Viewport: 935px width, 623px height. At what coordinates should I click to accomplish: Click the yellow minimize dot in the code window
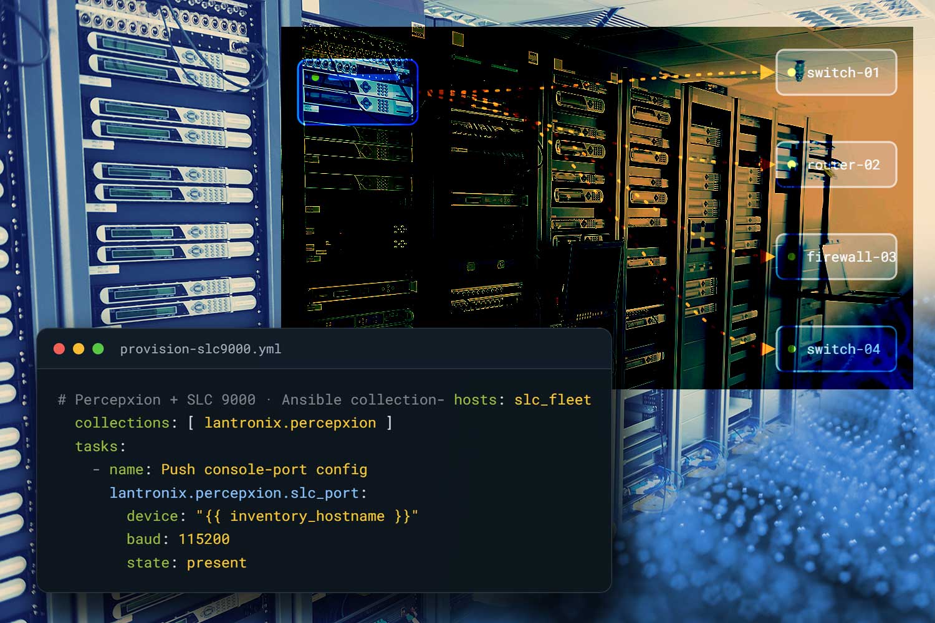coord(79,349)
